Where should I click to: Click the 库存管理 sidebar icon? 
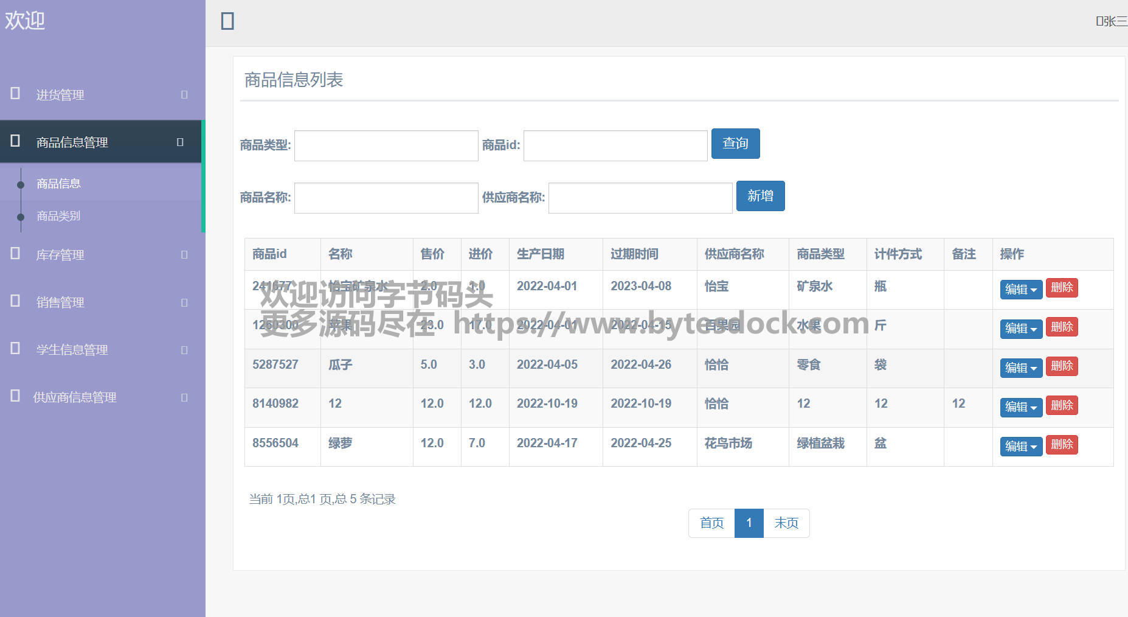coord(16,254)
